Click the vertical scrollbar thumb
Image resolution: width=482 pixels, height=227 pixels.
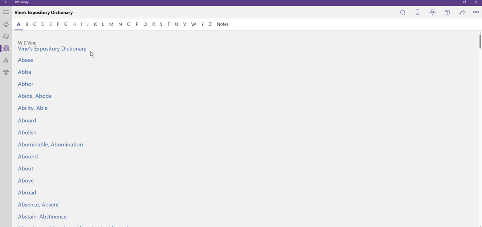pyautogui.click(x=480, y=41)
